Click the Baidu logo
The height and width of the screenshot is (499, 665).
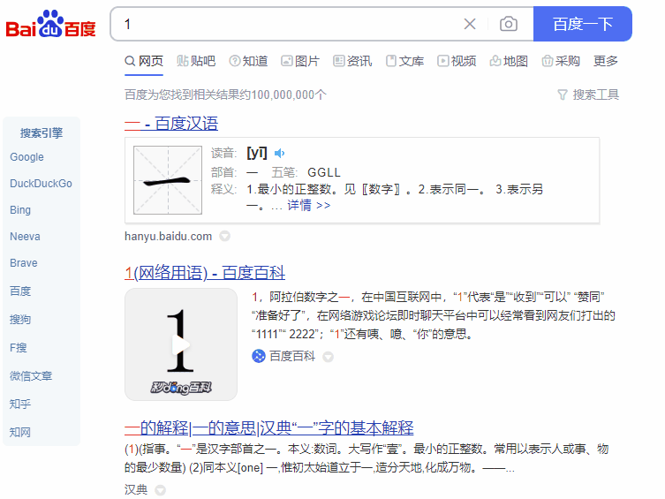coord(51,26)
